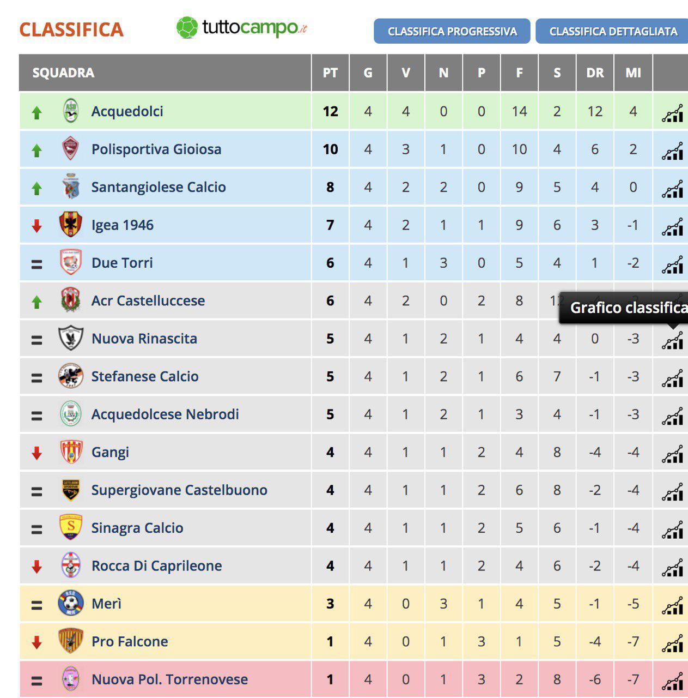Click Sinagra Calcio yellow crest logo
The height and width of the screenshot is (698, 688).
70,527
